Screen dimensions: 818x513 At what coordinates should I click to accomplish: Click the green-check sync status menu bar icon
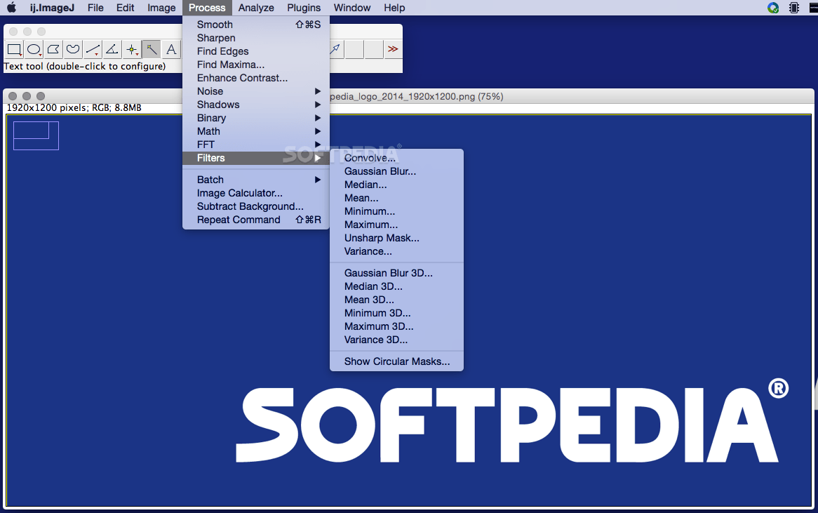(773, 7)
